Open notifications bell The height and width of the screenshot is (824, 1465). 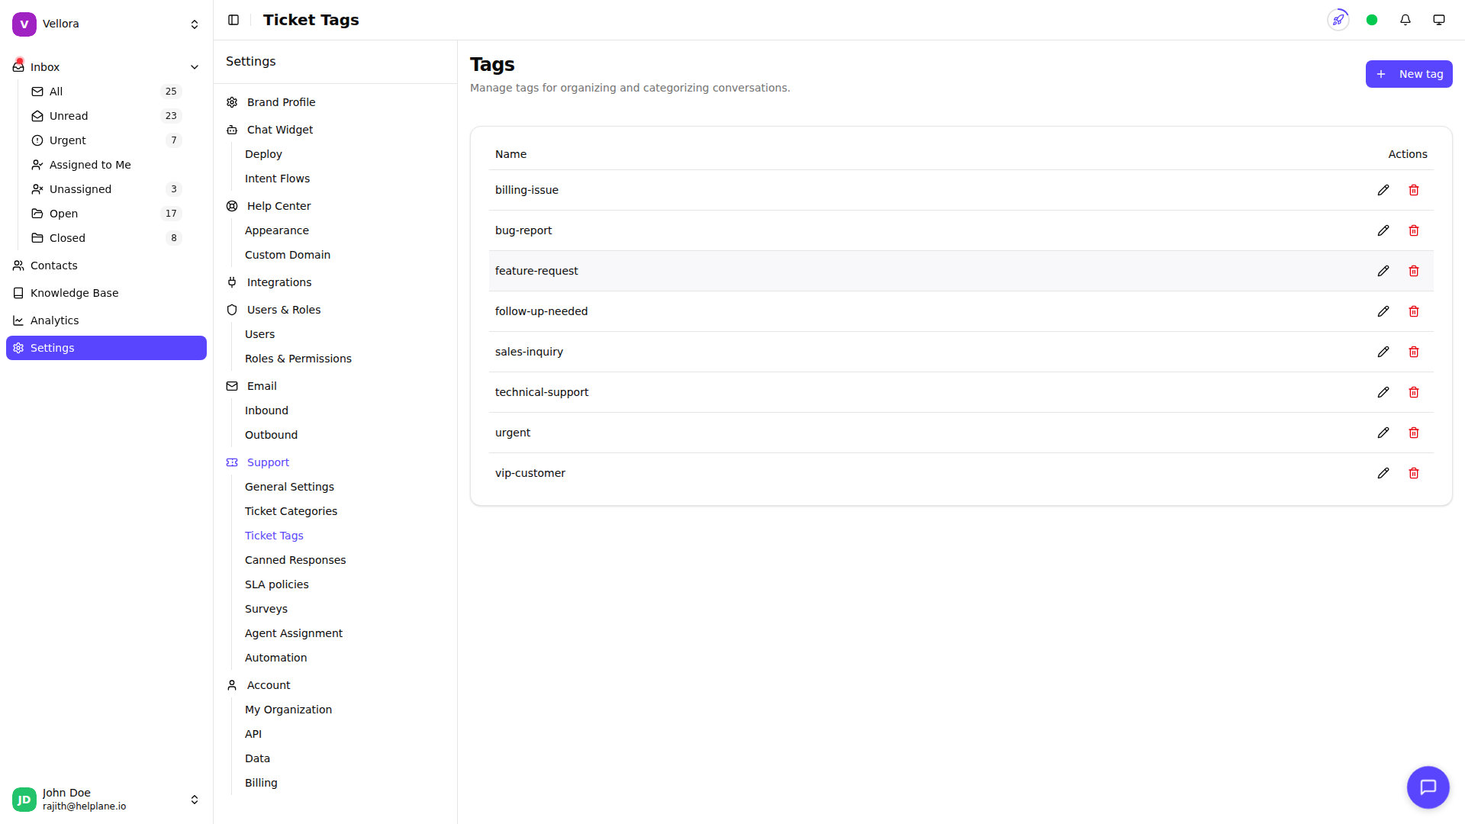click(x=1405, y=20)
